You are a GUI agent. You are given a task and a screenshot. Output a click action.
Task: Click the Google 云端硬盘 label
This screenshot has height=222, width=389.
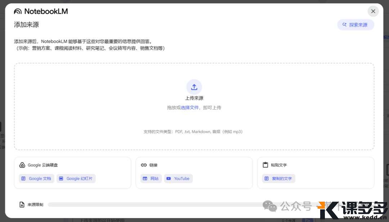tap(43, 165)
